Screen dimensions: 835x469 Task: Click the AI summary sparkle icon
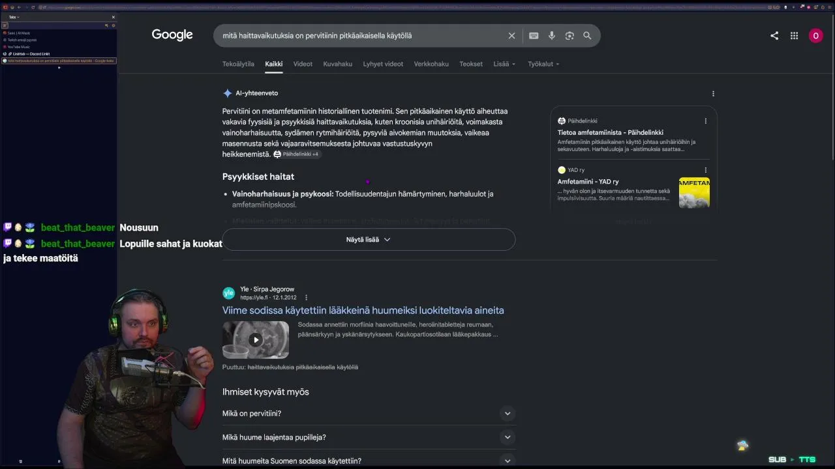227,93
